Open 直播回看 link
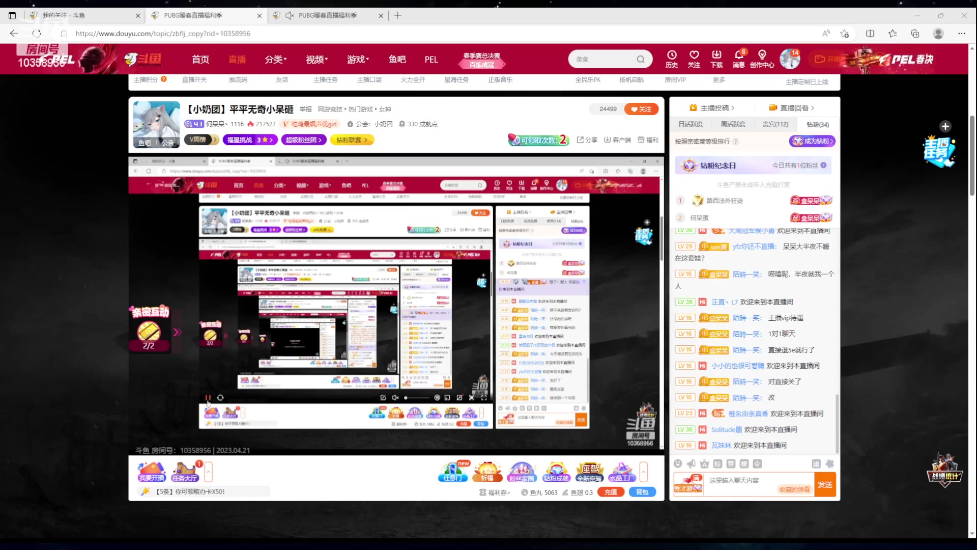 (792, 108)
